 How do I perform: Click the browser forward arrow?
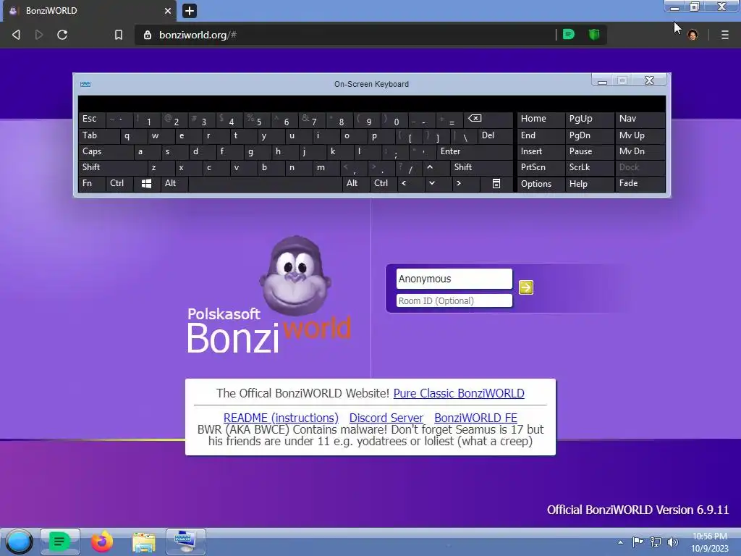39,35
